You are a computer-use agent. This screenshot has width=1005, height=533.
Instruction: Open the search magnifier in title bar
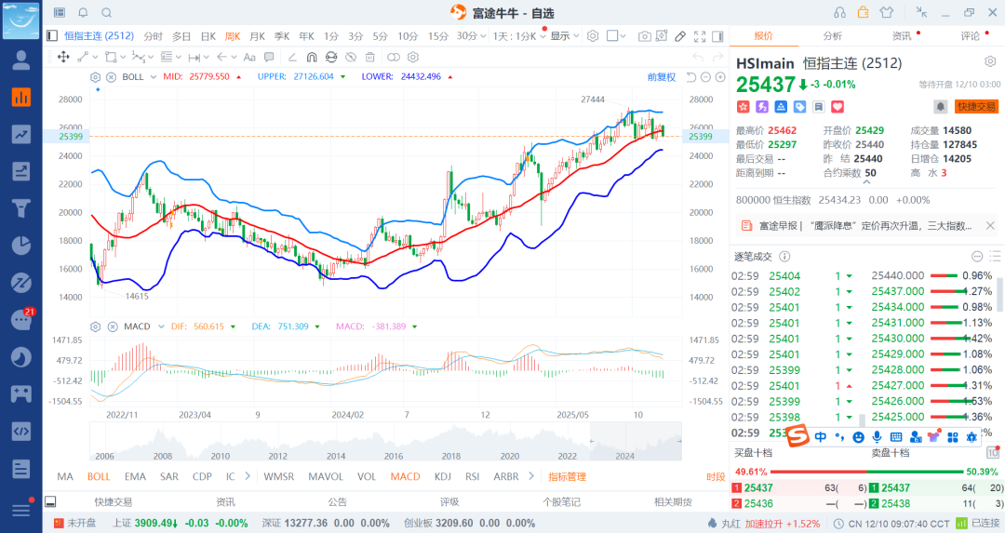click(x=106, y=12)
